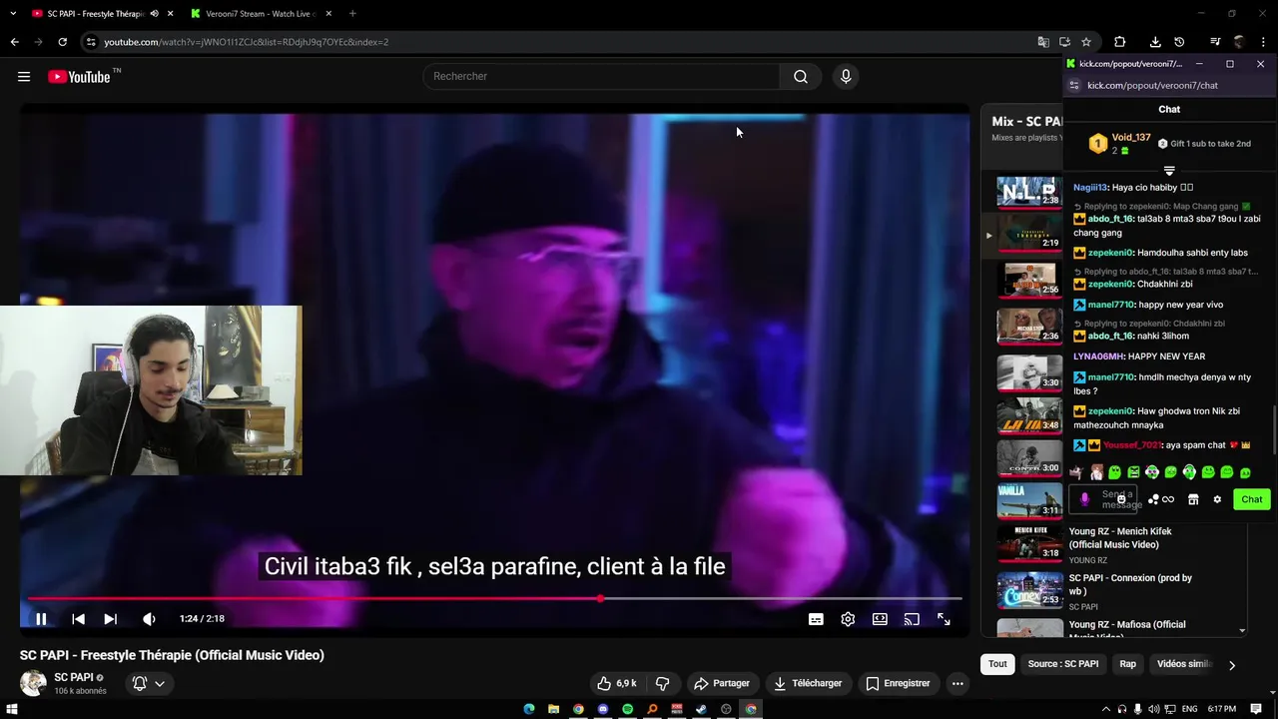Open Young RZ - Menich Kifek thumbnail

pyautogui.click(x=1029, y=543)
